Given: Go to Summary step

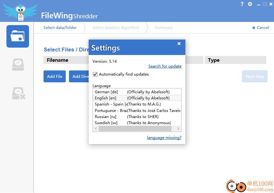Looking at the screenshot, I should [x=163, y=28].
